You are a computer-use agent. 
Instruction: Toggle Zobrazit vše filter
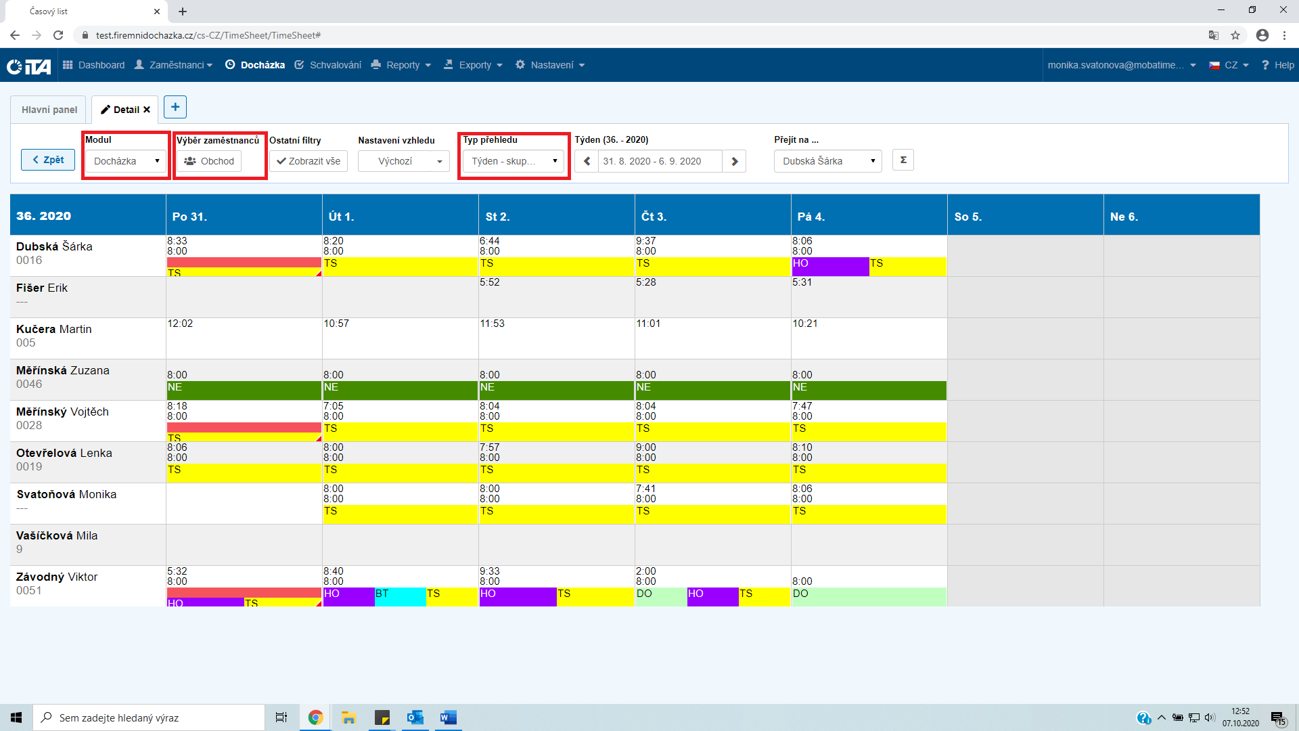tap(309, 161)
